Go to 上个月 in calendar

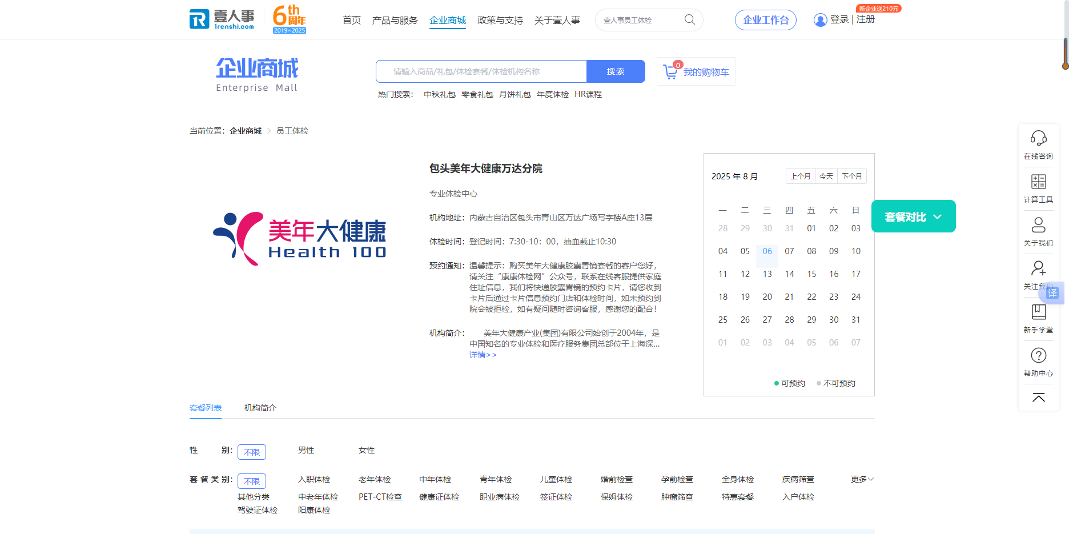pyautogui.click(x=801, y=176)
